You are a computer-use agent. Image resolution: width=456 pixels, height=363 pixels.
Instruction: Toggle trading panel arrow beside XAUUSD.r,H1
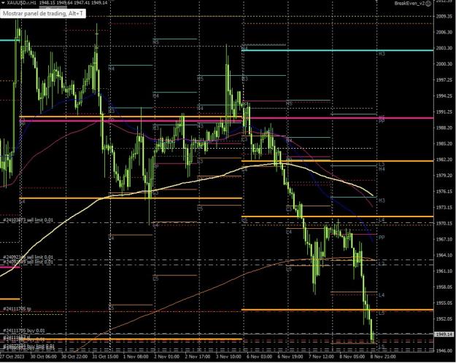[x=3, y=2]
